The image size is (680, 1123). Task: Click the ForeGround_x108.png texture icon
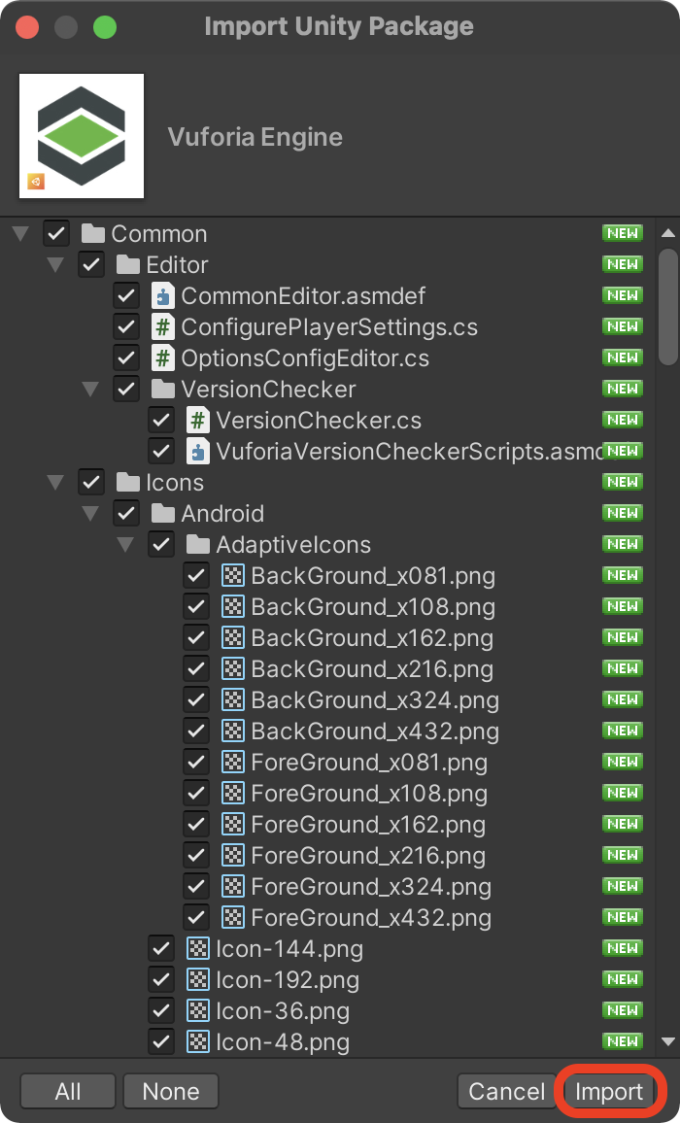[x=233, y=793]
